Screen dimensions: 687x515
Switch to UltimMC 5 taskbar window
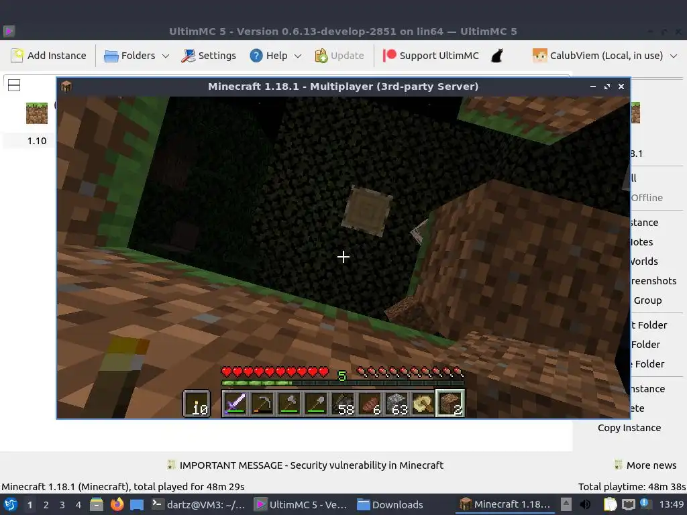click(x=301, y=504)
